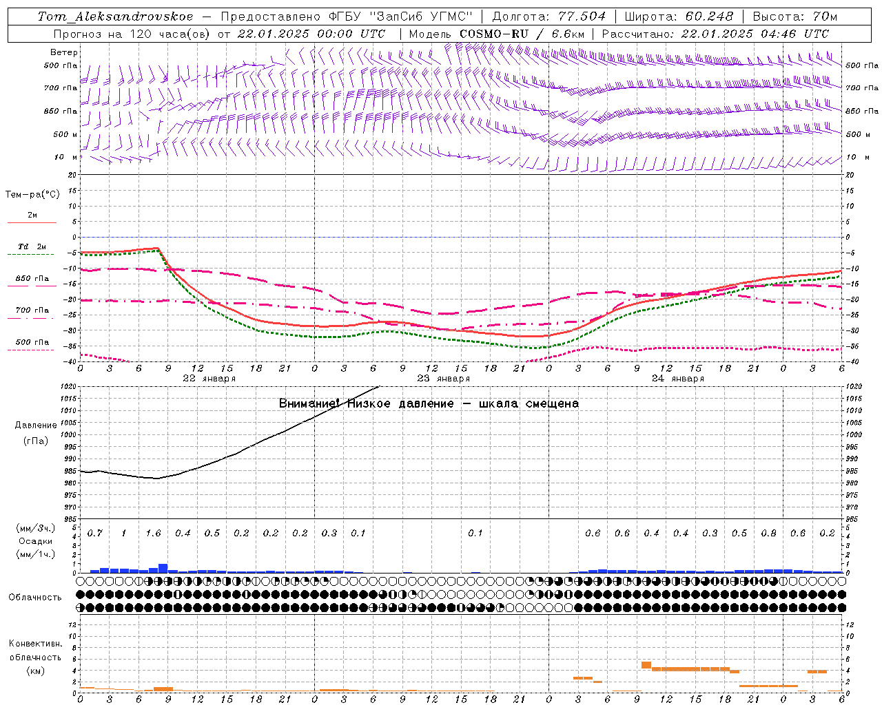
Task: Click the 'Конвективн.' convective cloud label
Action: point(36,644)
